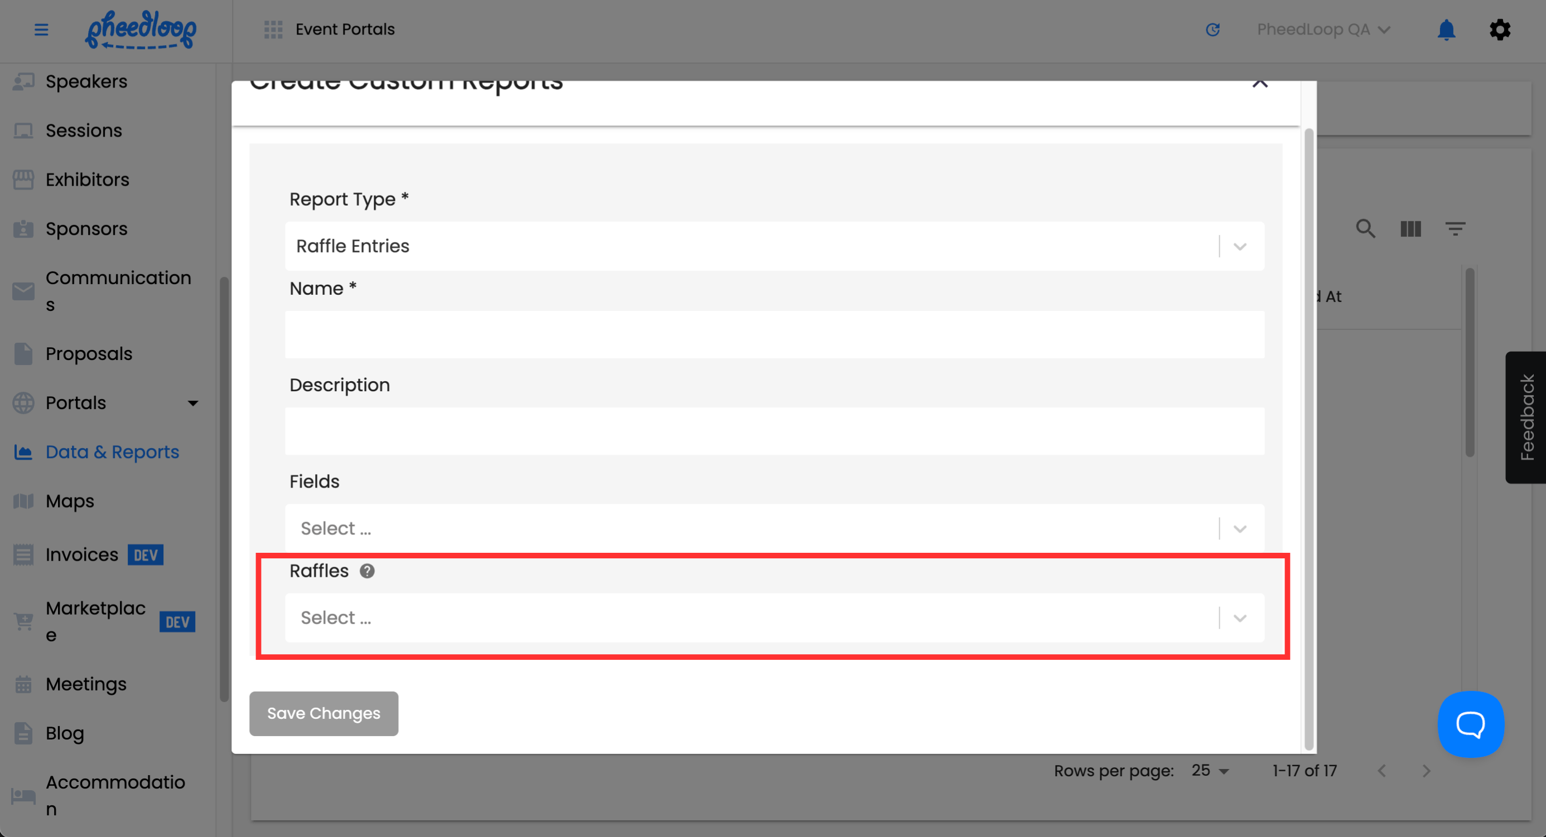Open the settings gear icon
The image size is (1546, 837).
point(1499,30)
